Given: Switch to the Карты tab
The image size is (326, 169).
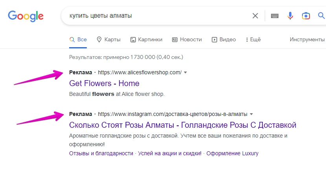Looking at the screenshot, I should (108, 40).
